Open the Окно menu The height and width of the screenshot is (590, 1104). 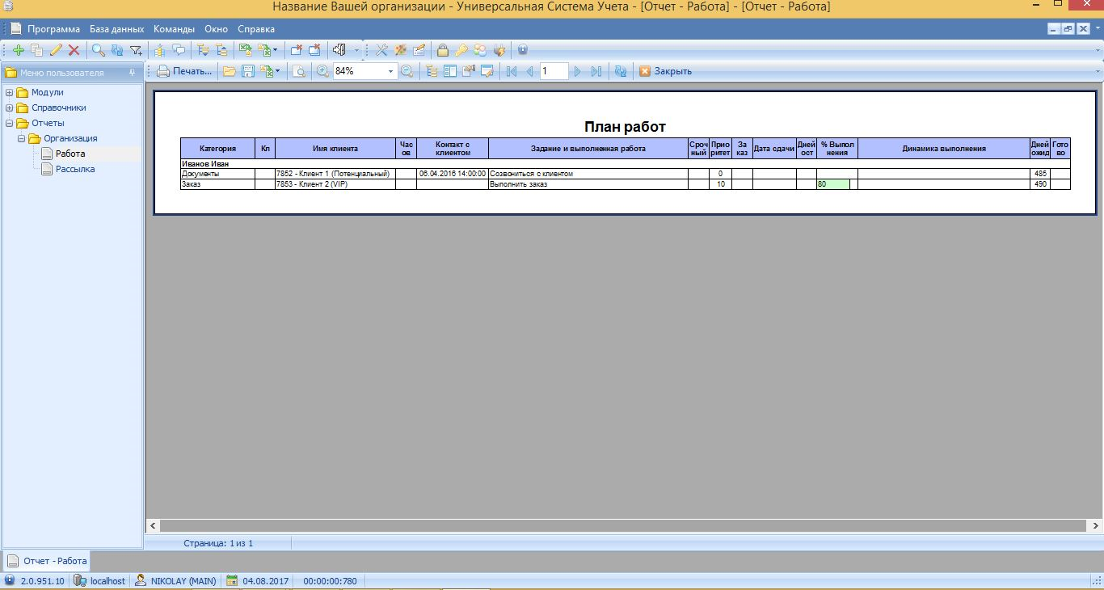216,29
